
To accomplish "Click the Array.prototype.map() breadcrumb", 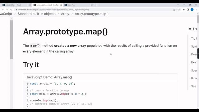I will (x=92, y=14).
